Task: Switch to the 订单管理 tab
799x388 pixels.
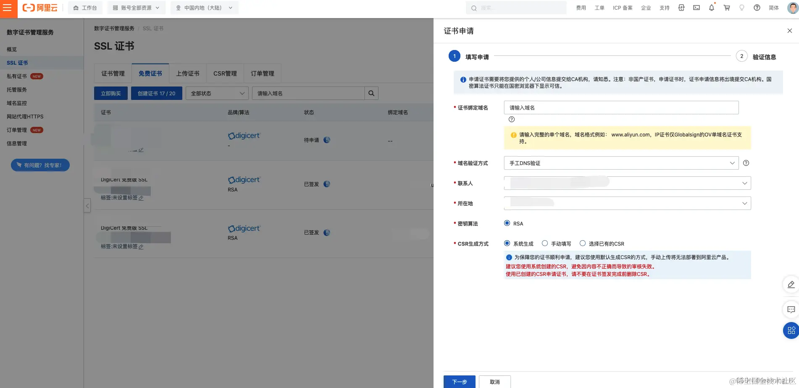Action: pos(262,73)
